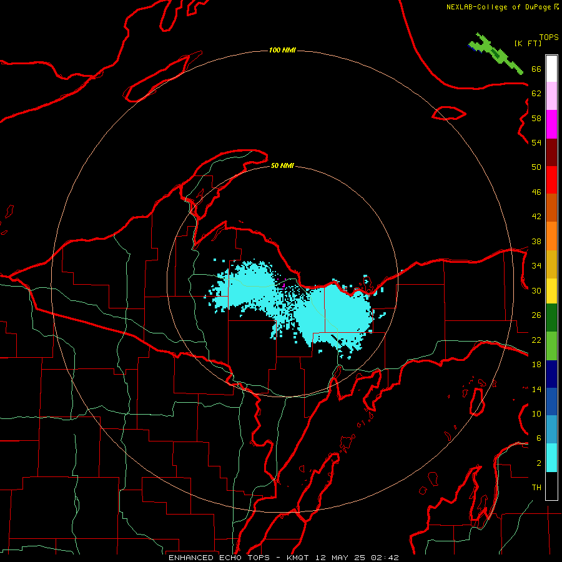Image resolution: width=562 pixels, height=562 pixels.
Task: Click the light pink 62K ft legend swatch
Action: point(551,96)
